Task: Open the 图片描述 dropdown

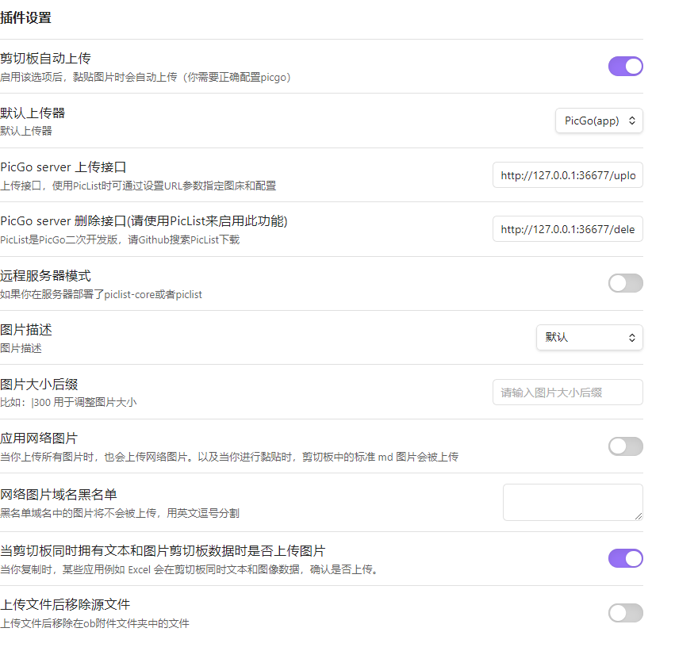Action: [x=589, y=337]
